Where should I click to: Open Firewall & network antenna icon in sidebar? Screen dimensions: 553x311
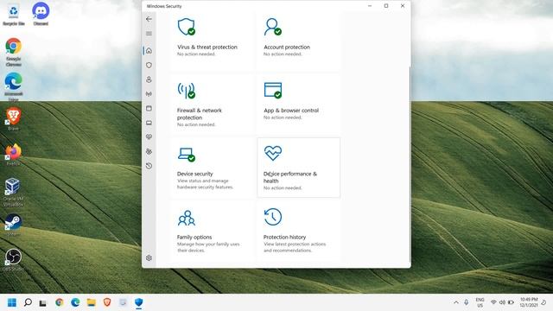pyautogui.click(x=149, y=94)
